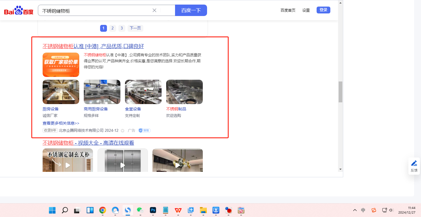Click the 诚信厂家 caption text

pos(50,116)
